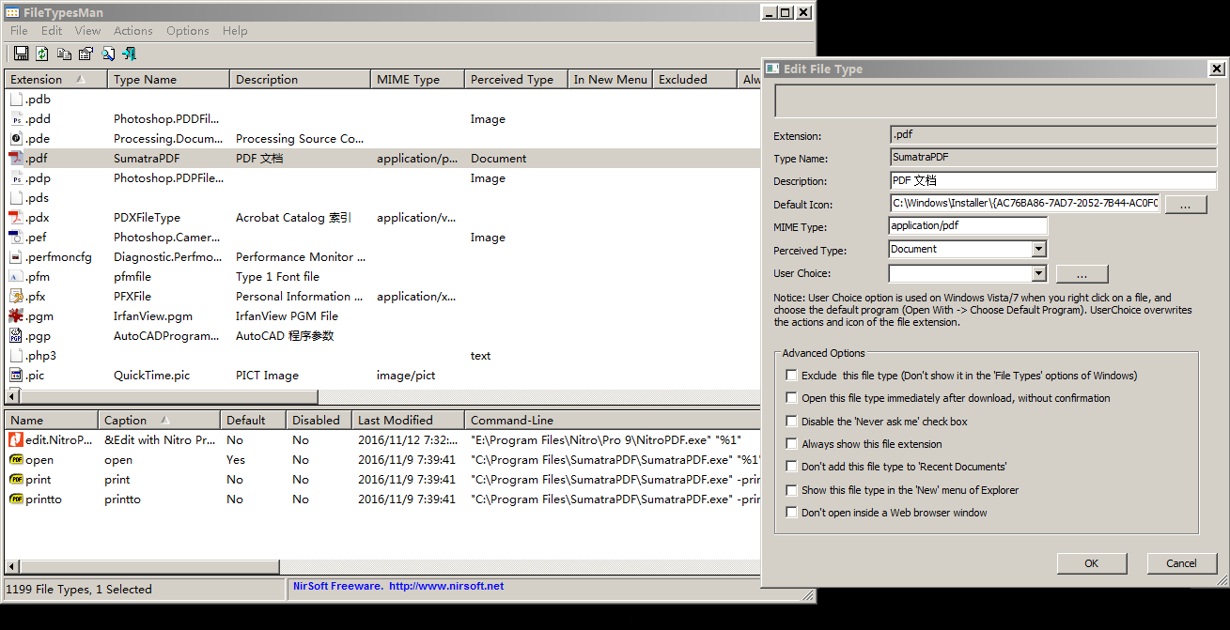Select the .pef Photoshop Camera Raw icon
The width and height of the screenshot is (1230, 630).
(16, 238)
